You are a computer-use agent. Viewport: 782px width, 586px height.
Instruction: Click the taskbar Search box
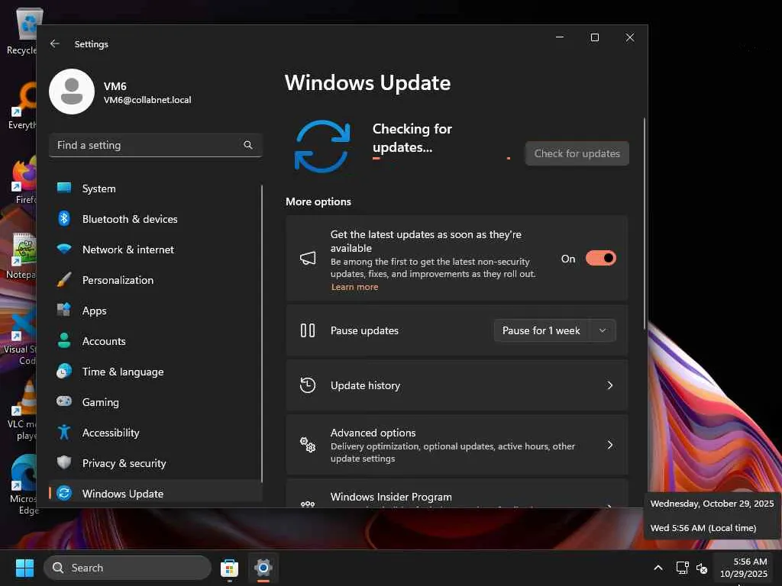pos(128,568)
